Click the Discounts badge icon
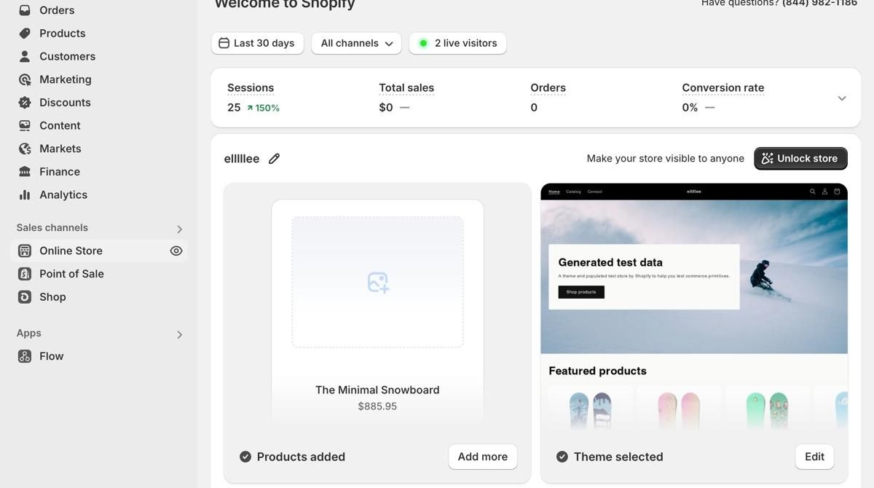 [25, 103]
